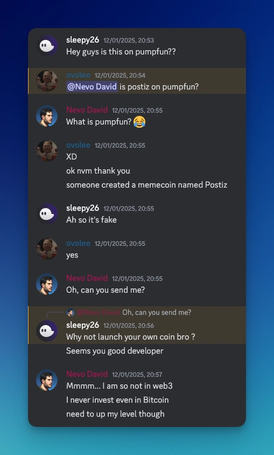
Task: Click the small reply-preview avatar above sleepy26's reply
Action: click(x=71, y=313)
